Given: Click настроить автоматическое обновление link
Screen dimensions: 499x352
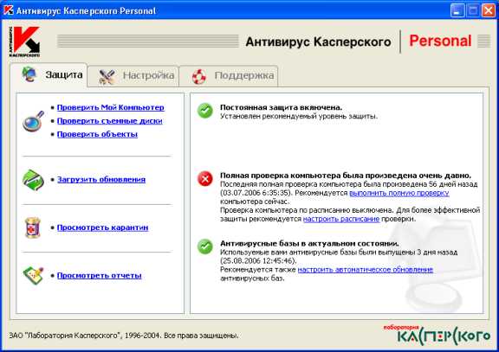Looking at the screenshot, I should pyautogui.click(x=366, y=269).
